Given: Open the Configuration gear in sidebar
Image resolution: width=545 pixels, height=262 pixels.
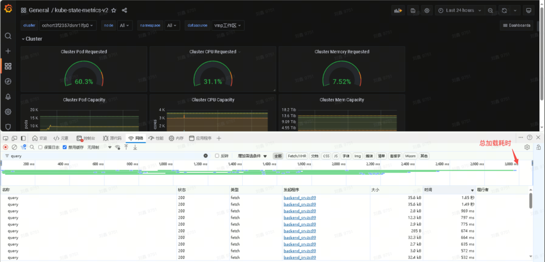Looking at the screenshot, I should 8,112.
